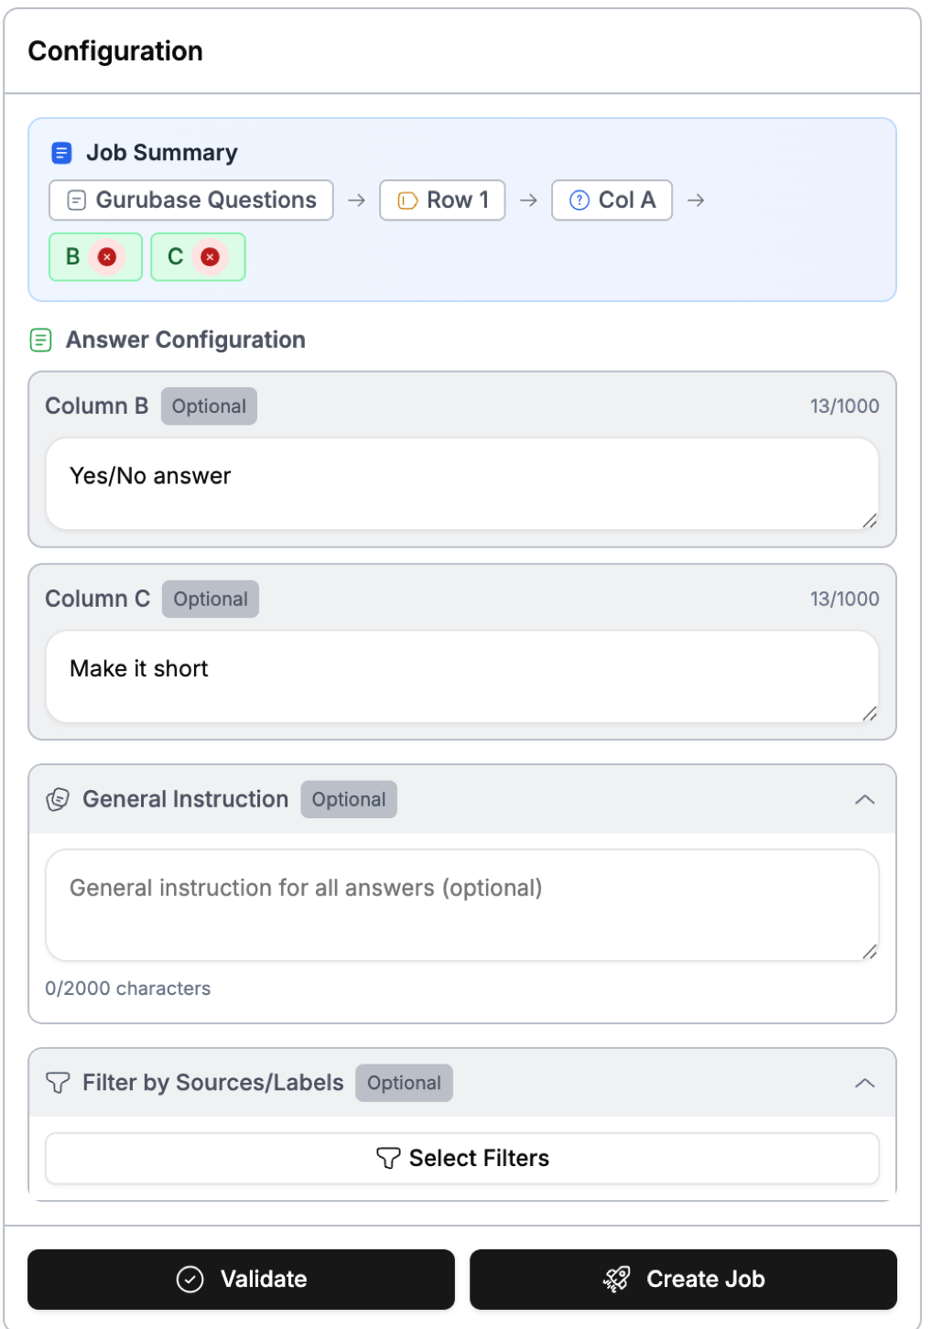Click the Job Summary document icon

click(x=60, y=153)
